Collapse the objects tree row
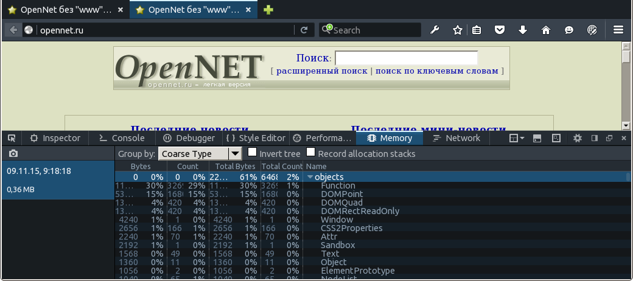The image size is (633, 281). click(310, 177)
